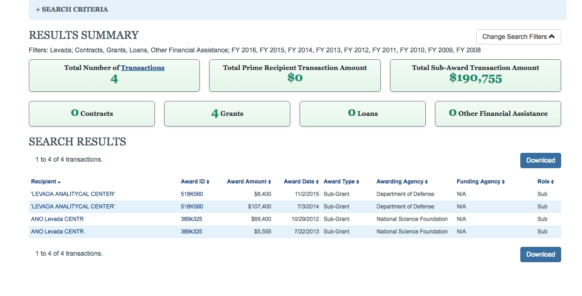
Task: Open ANO Levada CENTR recipient dated 10/29/2012
Action: pos(58,219)
